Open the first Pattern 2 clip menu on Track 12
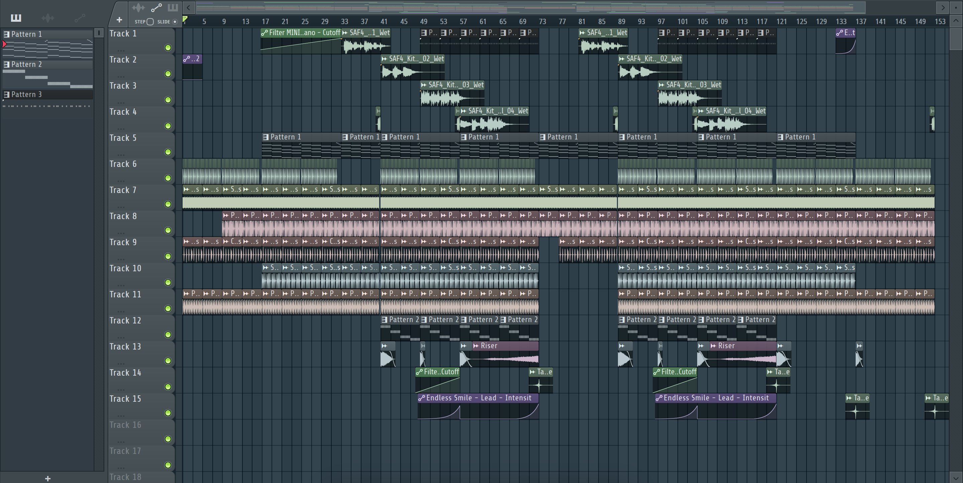The width and height of the screenshot is (963, 483). pos(385,320)
